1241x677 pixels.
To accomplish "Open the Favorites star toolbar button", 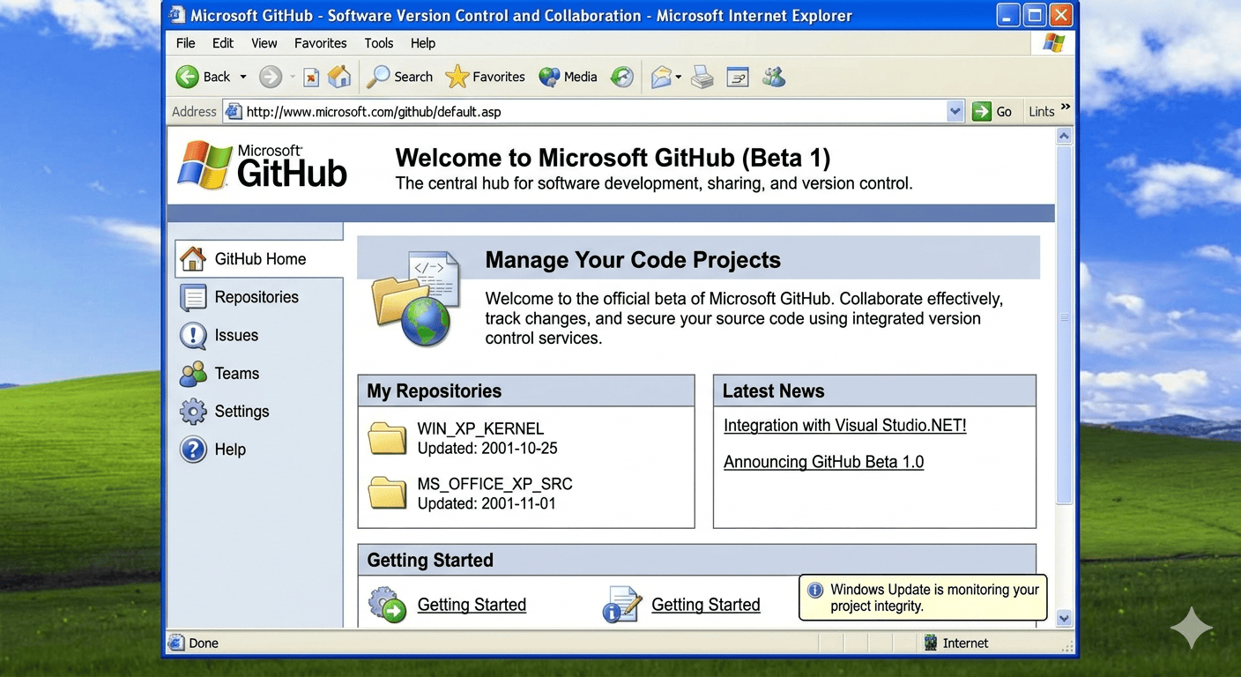I will point(485,77).
